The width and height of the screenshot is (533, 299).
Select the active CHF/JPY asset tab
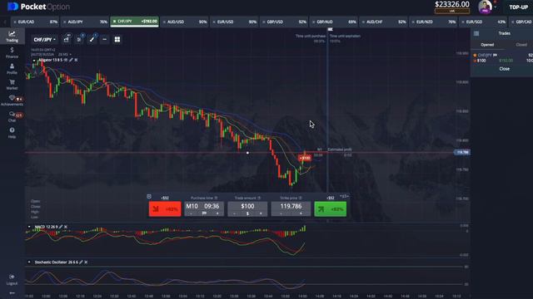click(135, 22)
